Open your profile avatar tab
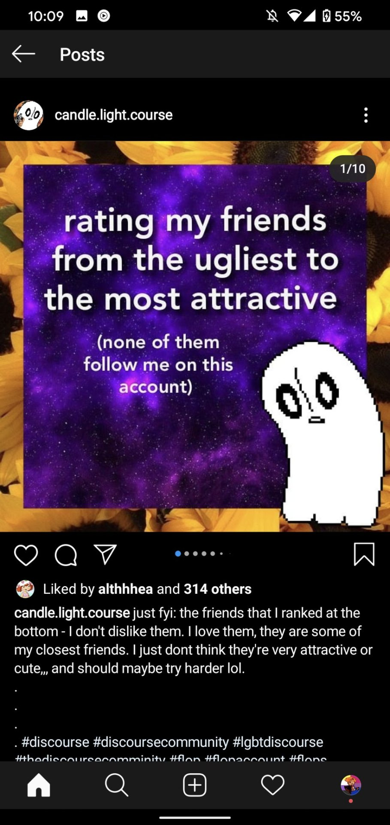 point(351,785)
